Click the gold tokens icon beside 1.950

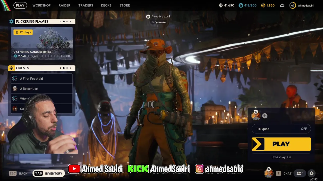click(263, 5)
